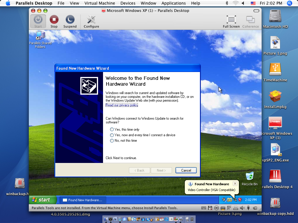
Task: Open iCal in the Dock
Action: coord(162,219)
